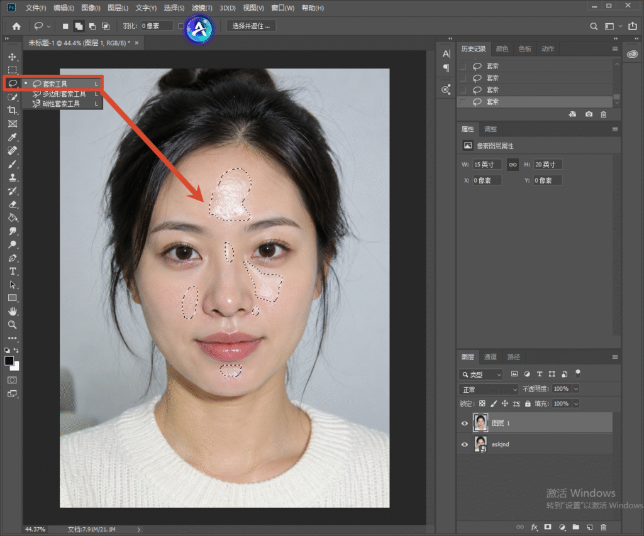Toggle lock transparent pixels
The height and width of the screenshot is (536, 644).
(482, 403)
